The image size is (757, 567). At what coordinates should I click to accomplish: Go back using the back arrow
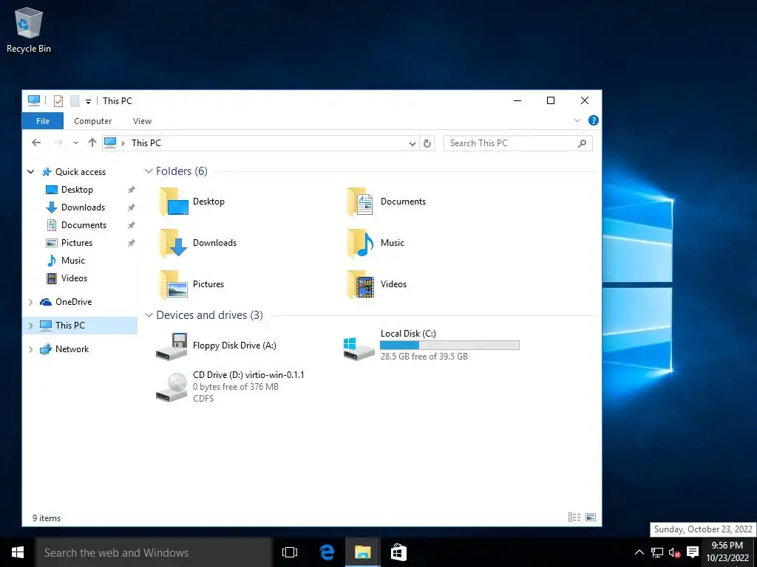pyautogui.click(x=36, y=142)
